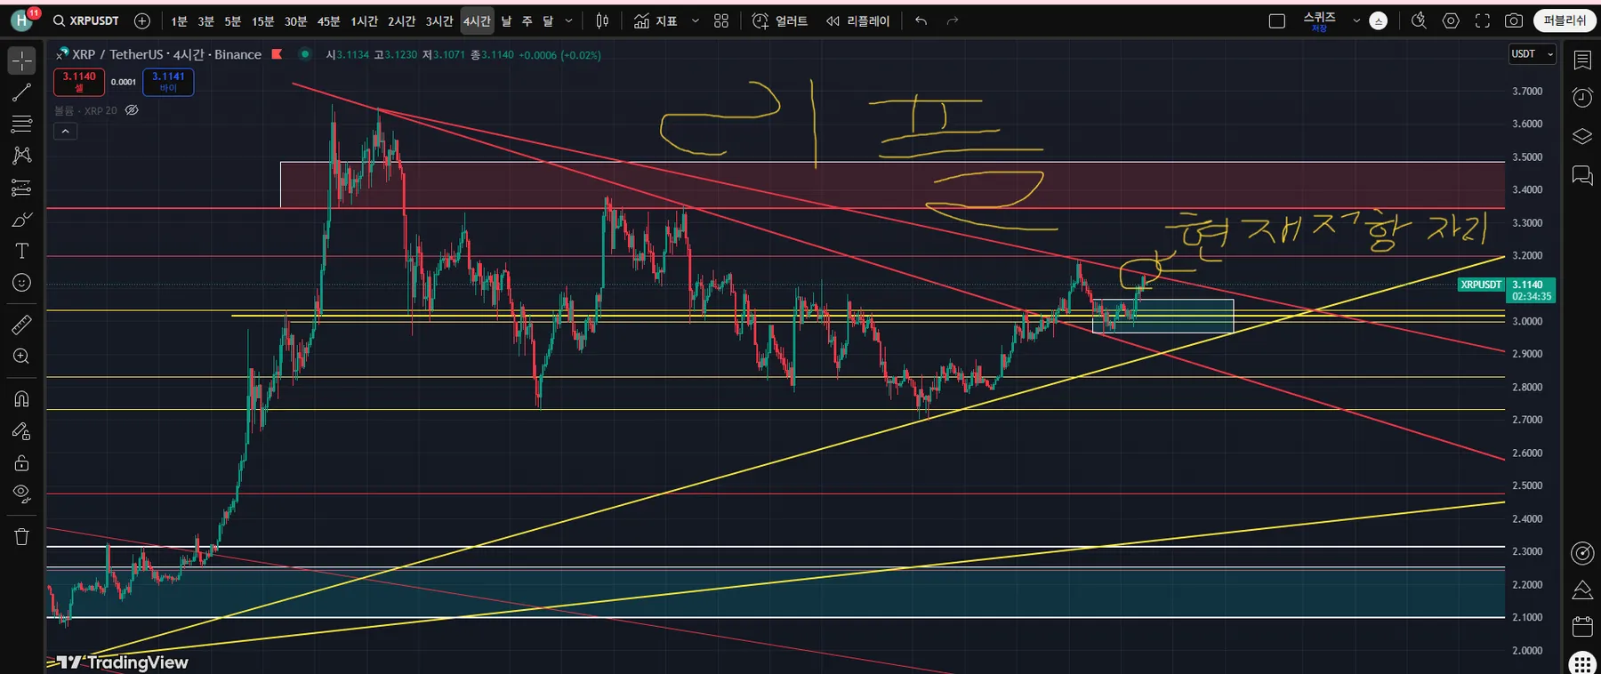
Task: Take a chart snapshot with camera icon
Action: tap(1513, 20)
